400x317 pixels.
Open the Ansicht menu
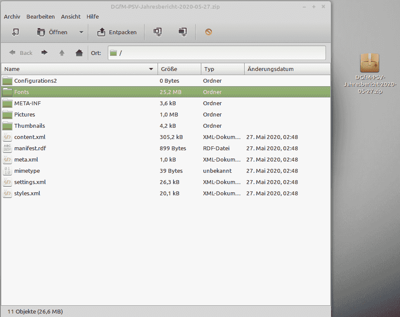(71, 16)
